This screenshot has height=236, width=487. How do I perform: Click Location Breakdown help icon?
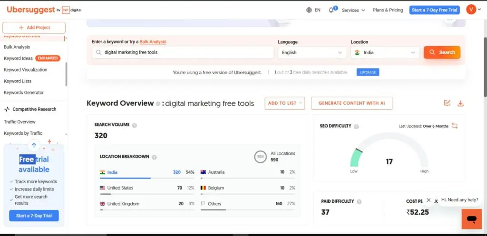click(x=154, y=157)
